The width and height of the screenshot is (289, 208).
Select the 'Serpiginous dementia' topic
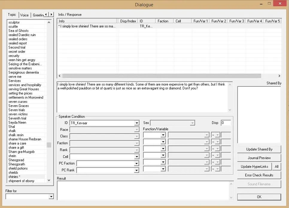(24, 72)
